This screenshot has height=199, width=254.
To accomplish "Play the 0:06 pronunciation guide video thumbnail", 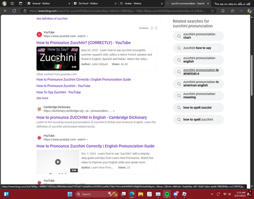I will pyautogui.click(x=58, y=162).
